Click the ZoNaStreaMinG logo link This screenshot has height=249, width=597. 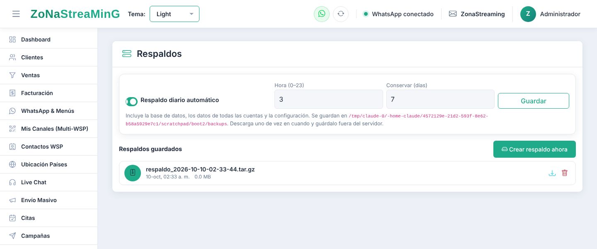click(x=75, y=14)
